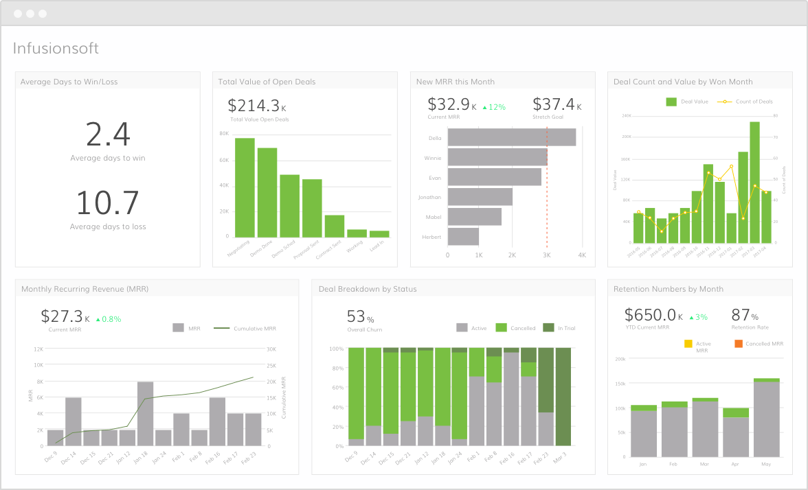Click the green Deal Value legend swatch
808x490 pixels.
[671, 102]
